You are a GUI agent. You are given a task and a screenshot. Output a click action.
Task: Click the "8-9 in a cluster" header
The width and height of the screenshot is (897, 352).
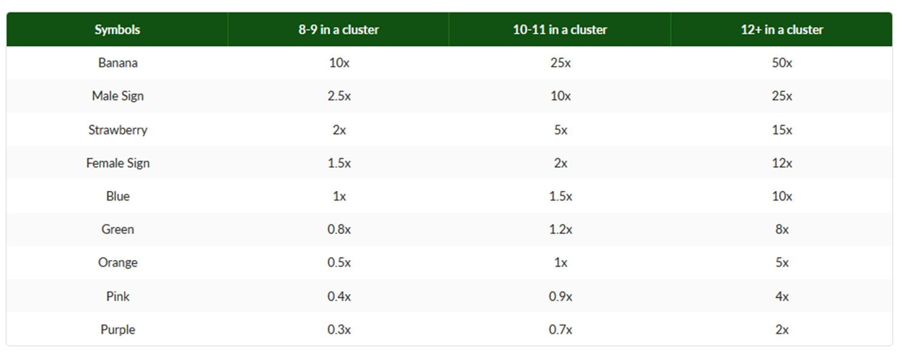click(339, 30)
